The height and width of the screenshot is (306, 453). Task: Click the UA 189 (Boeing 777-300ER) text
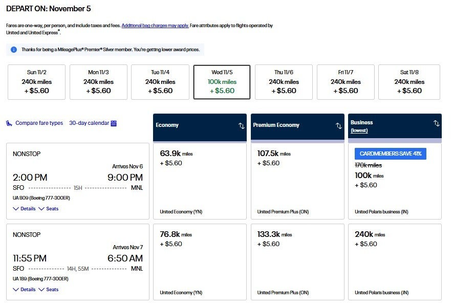(40, 279)
